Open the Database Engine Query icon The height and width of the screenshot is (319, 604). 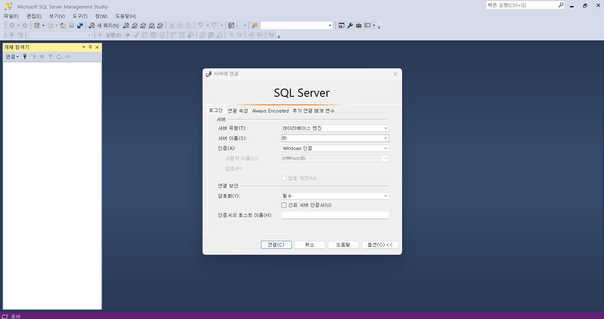(x=126, y=26)
